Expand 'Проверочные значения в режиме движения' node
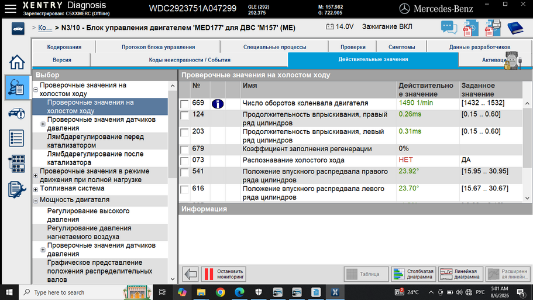This screenshot has height=300, width=533. [35, 176]
